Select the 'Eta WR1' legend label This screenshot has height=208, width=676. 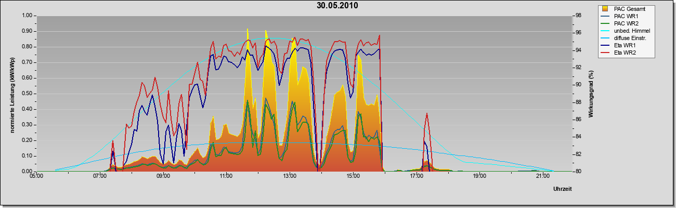(625, 45)
